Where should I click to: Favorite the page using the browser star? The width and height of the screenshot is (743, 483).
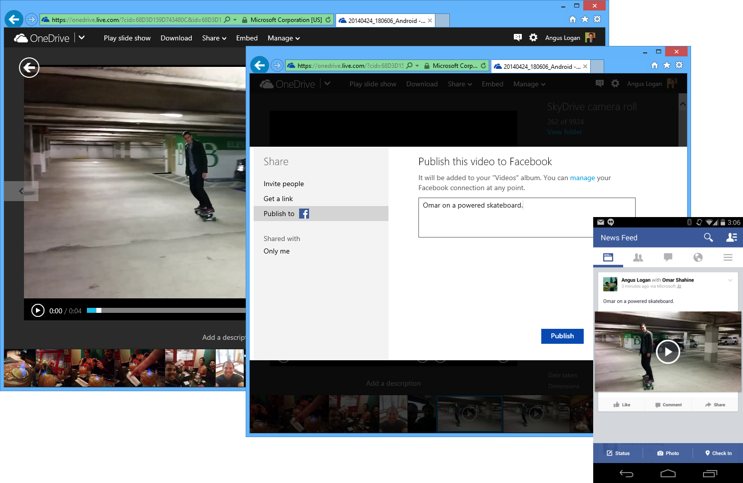[667, 65]
